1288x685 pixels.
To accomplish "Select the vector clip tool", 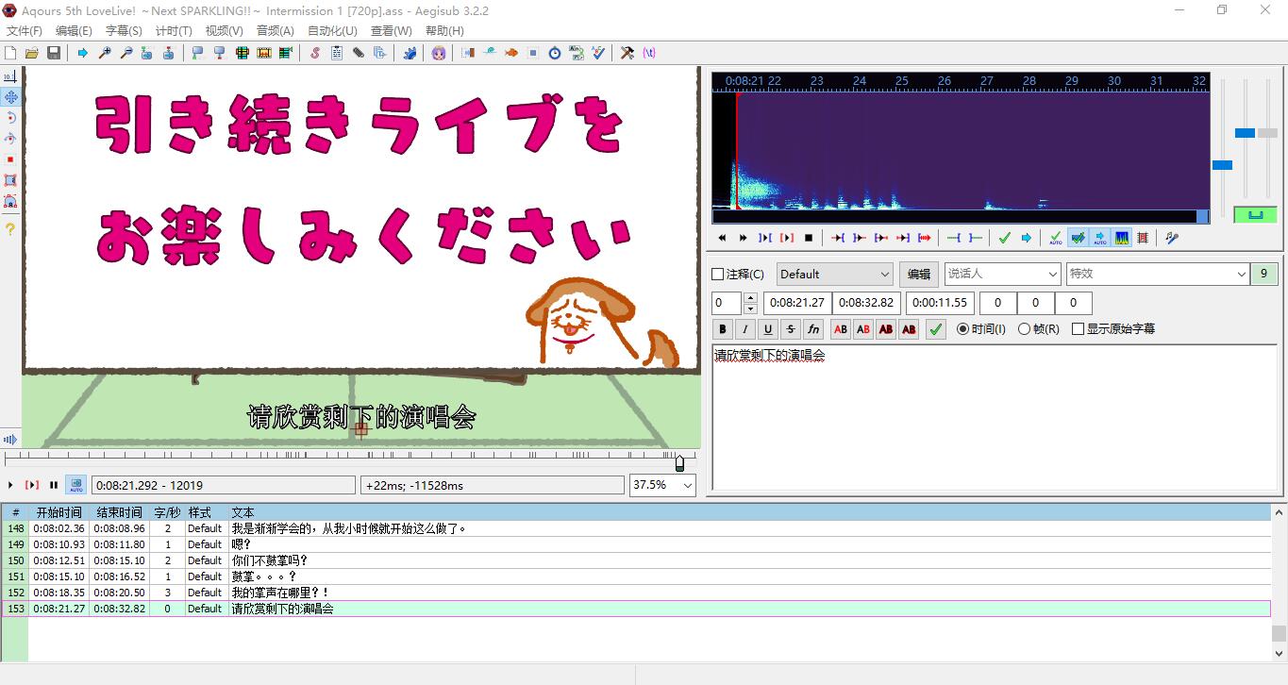I will (x=10, y=201).
